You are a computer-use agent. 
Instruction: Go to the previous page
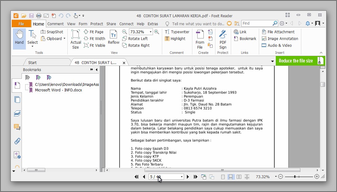[144, 177]
